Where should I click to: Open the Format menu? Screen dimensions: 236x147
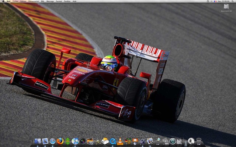click(59, 1)
